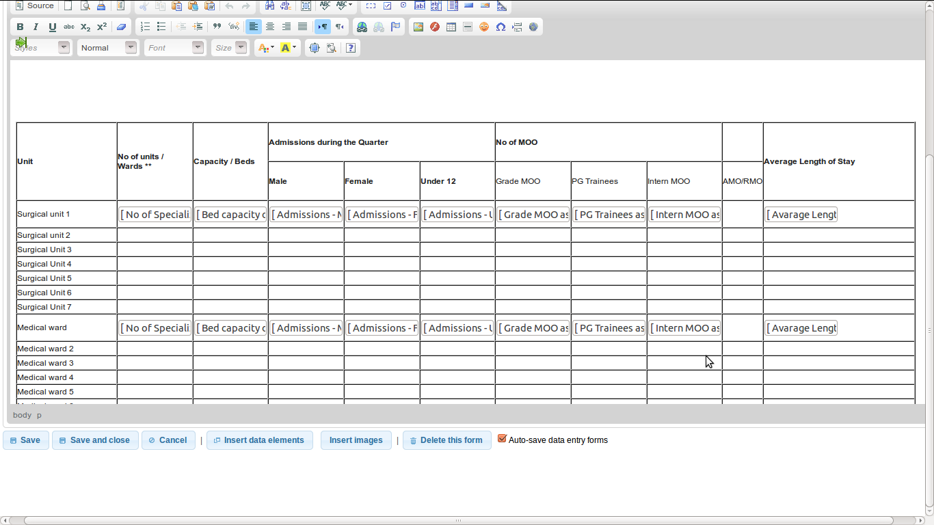934x525 pixels.
Task: Expand the Normal paragraph format dropdown
Action: coord(107,48)
